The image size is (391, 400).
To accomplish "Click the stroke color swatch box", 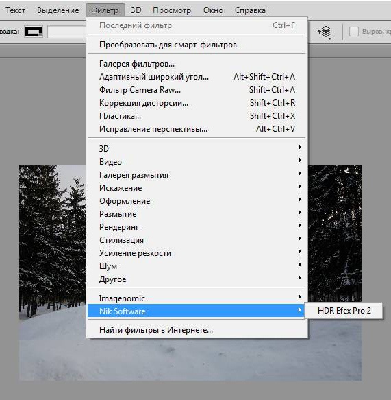I will click(34, 32).
